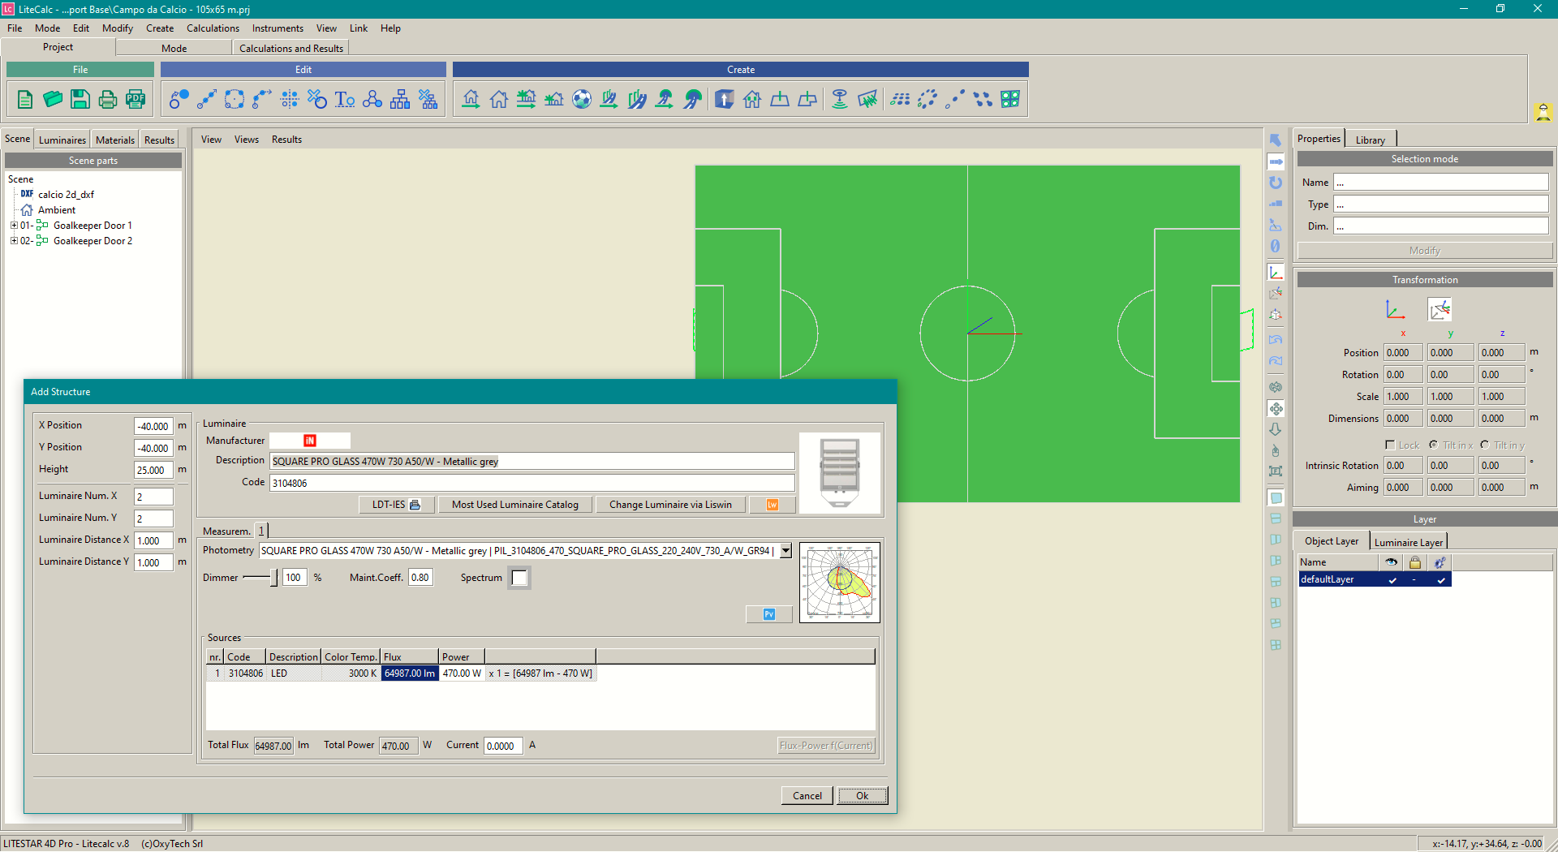
Task: Click the sensor tower icon in Create toolbar
Action: coord(840,99)
